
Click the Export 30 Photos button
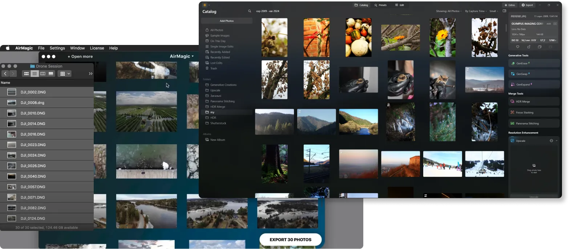coord(291,240)
